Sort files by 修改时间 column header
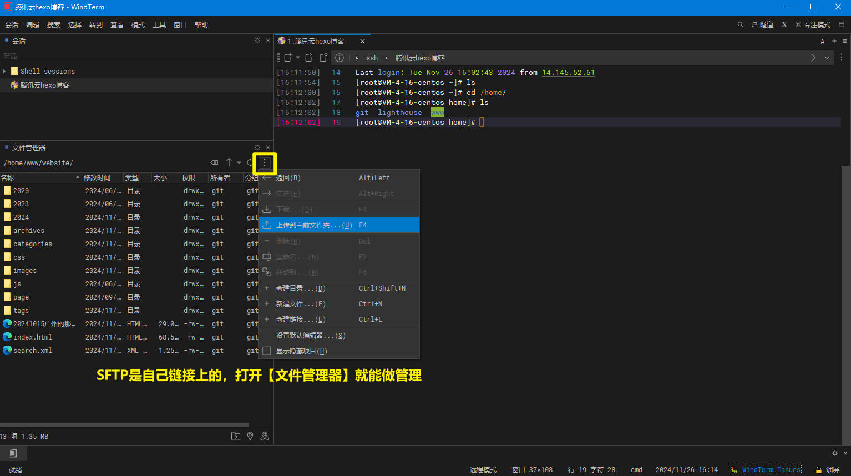Viewport: 851px width, 476px height. point(102,178)
